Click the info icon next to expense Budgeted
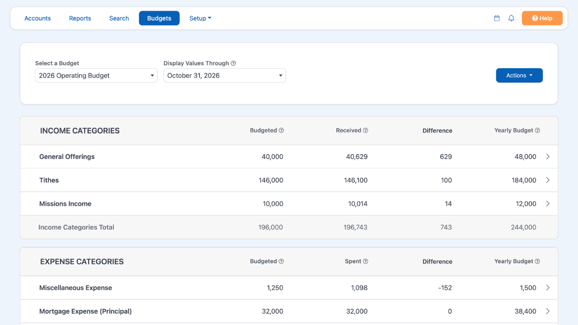This screenshot has width=578, height=325. (x=281, y=261)
